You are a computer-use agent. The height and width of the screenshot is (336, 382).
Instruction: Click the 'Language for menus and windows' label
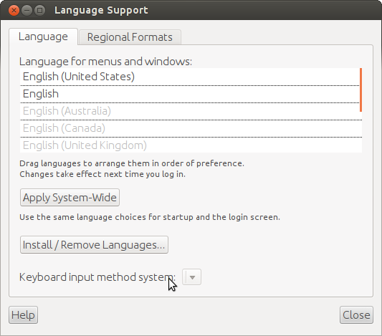105,62
